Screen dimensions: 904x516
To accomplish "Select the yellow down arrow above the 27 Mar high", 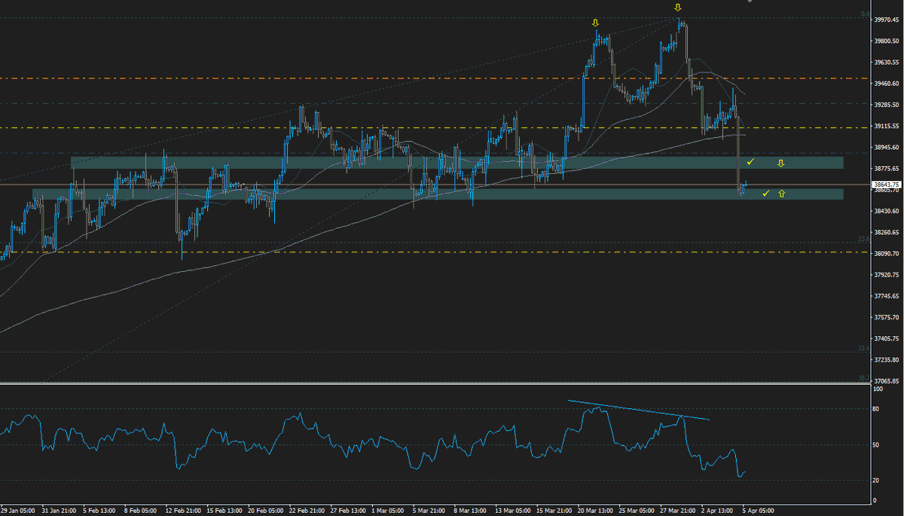I will pyautogui.click(x=678, y=8).
